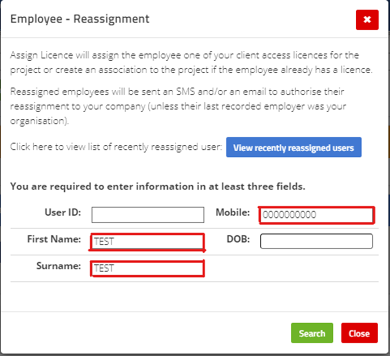This screenshot has height=356, width=390.
Task: Click the DOB label
Action: coord(238,239)
